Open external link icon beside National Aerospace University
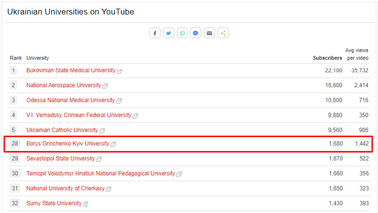Screen dimensions: 378x213 105,86
